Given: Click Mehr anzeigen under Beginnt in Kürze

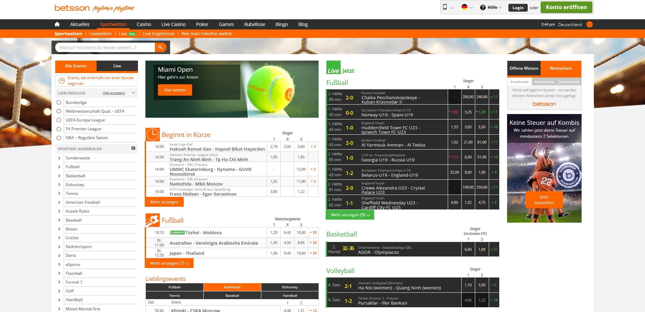Looking at the screenshot, I should (x=164, y=202).
